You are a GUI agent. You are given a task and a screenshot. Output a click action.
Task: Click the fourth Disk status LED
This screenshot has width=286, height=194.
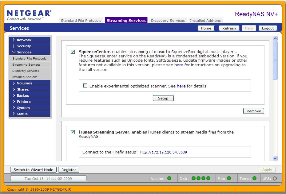pos(208,178)
